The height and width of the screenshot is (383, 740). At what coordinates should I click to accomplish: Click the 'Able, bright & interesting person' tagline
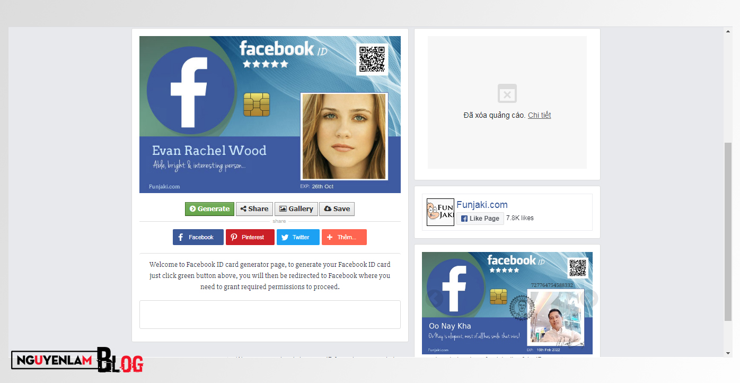point(199,166)
